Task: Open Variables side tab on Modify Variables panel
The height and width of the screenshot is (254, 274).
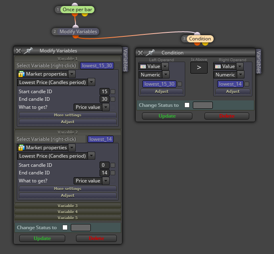Action: click(x=125, y=60)
